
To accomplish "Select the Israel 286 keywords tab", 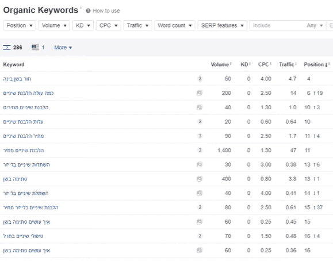I will pos(13,47).
